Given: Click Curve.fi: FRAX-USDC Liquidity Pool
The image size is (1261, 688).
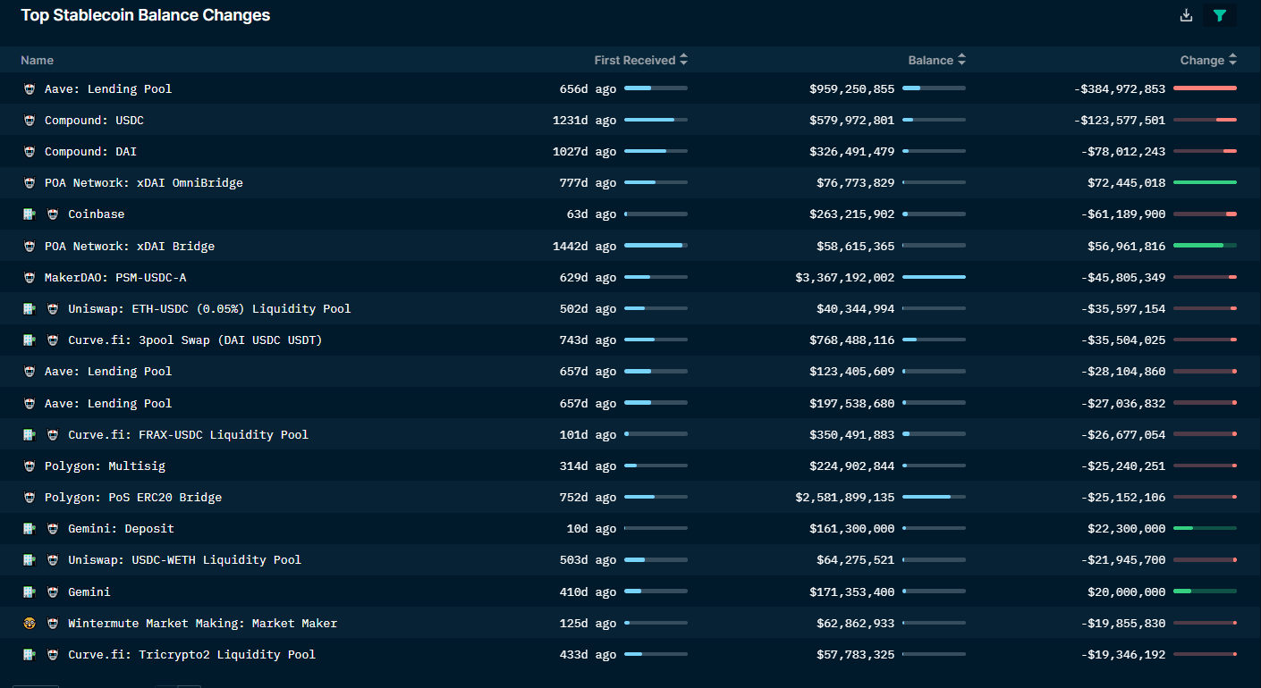Looking at the screenshot, I should coord(188,435).
